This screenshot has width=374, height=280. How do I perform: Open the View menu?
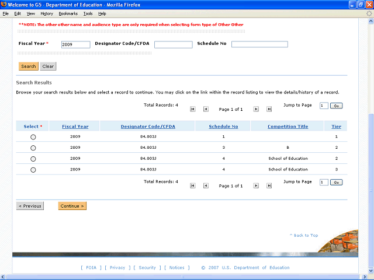[x=30, y=13]
